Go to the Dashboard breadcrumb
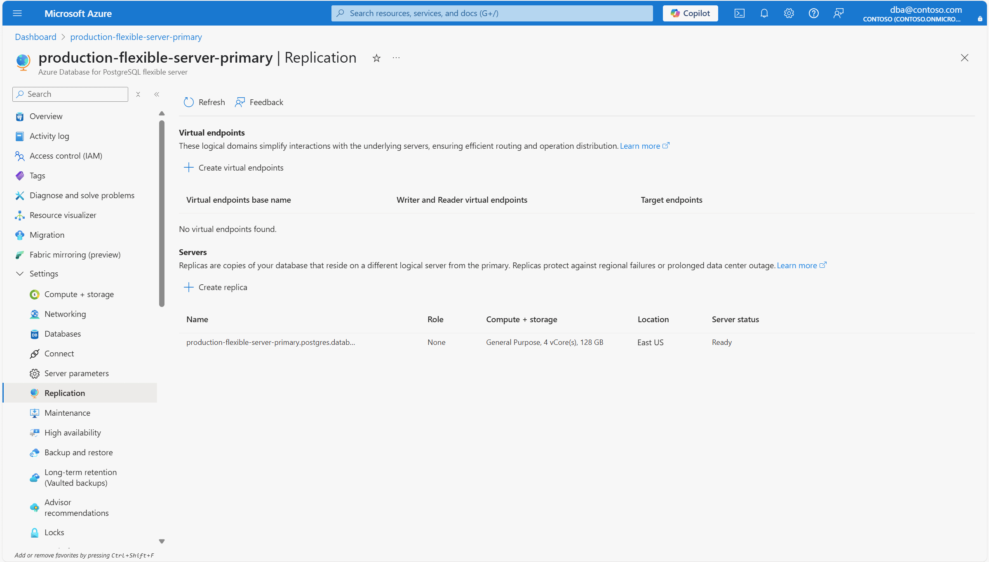This screenshot has width=989, height=562. (x=35, y=37)
